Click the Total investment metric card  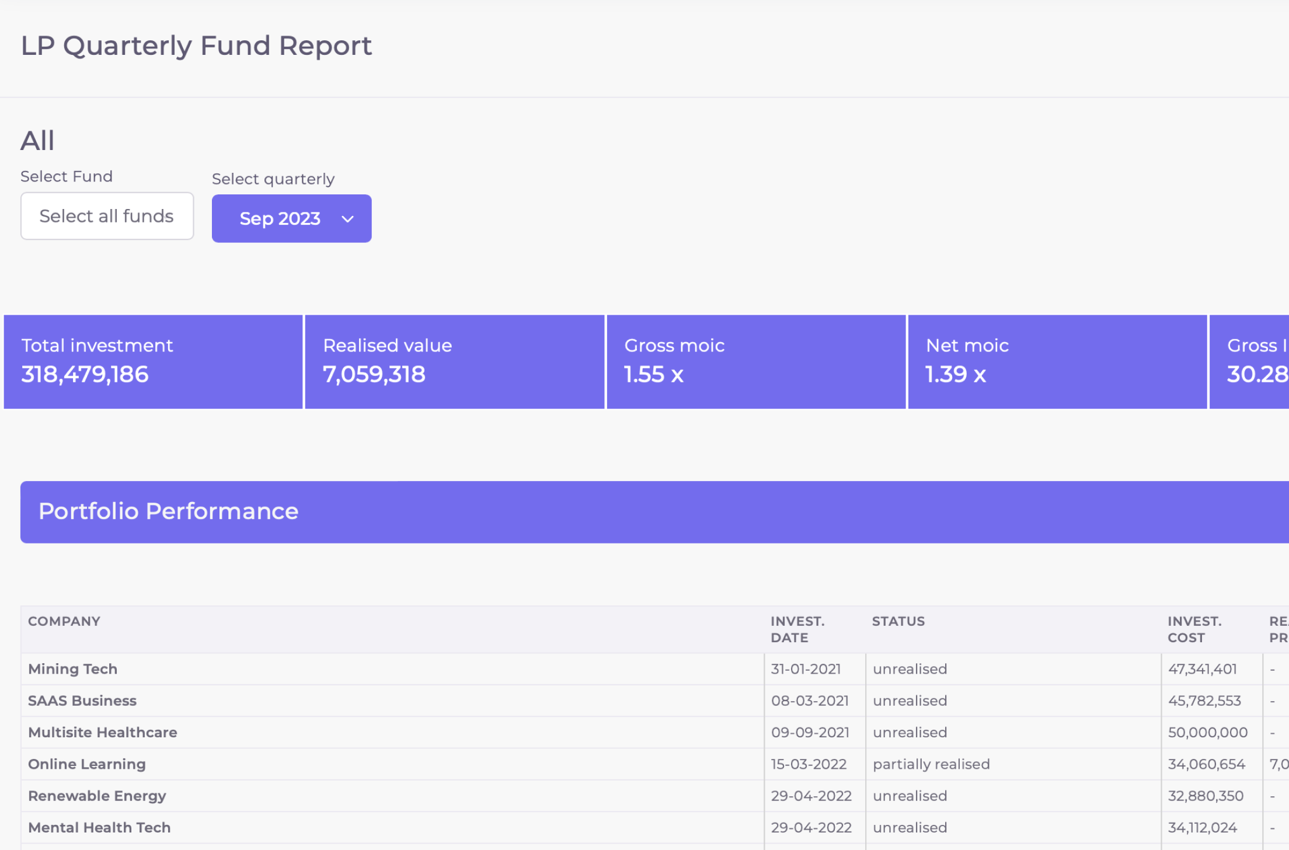(152, 361)
